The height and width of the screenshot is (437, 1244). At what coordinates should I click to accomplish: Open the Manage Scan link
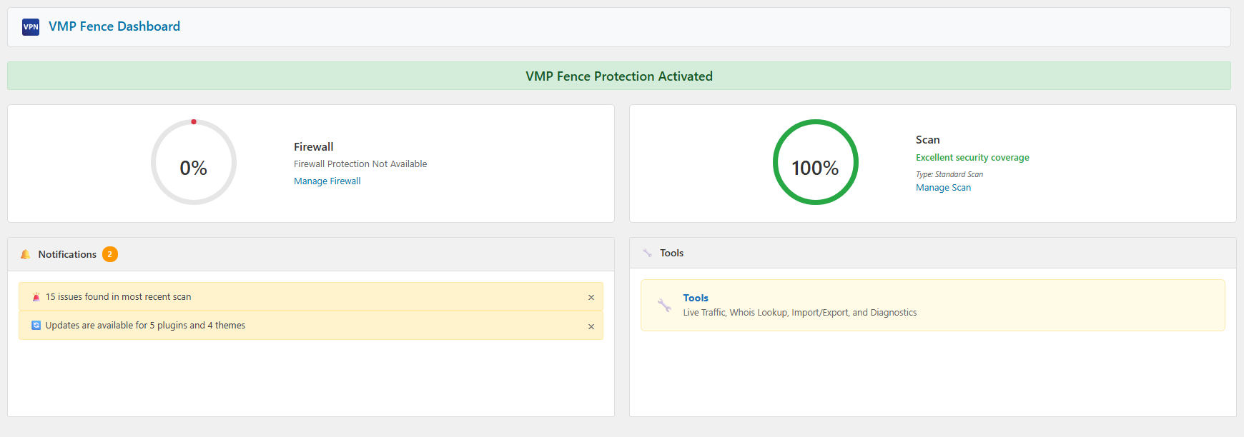(x=944, y=188)
